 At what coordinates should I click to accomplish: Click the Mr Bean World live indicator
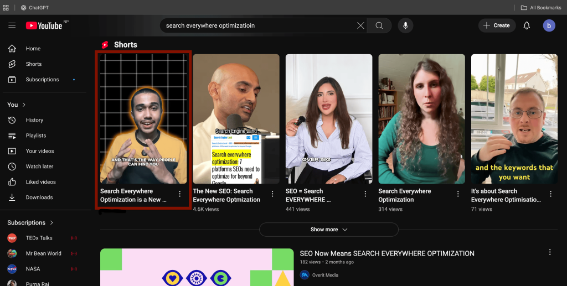(74, 253)
